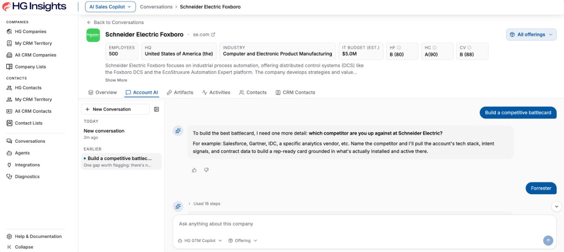The image size is (564, 252).
Task: Open 'Build a competitive battlec...' conversation
Action: (121, 161)
